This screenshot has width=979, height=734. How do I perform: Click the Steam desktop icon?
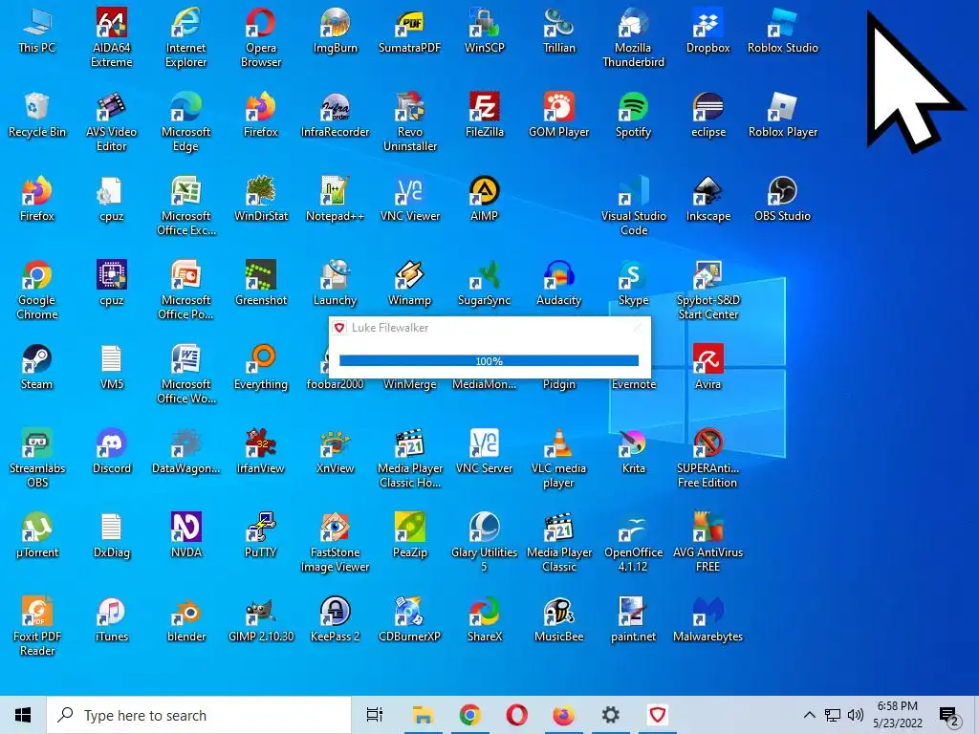pos(37,368)
